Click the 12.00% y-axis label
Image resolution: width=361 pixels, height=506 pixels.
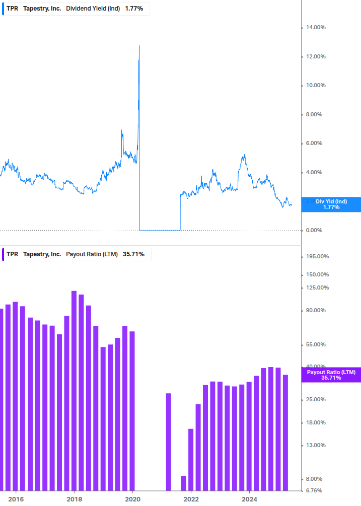click(316, 56)
